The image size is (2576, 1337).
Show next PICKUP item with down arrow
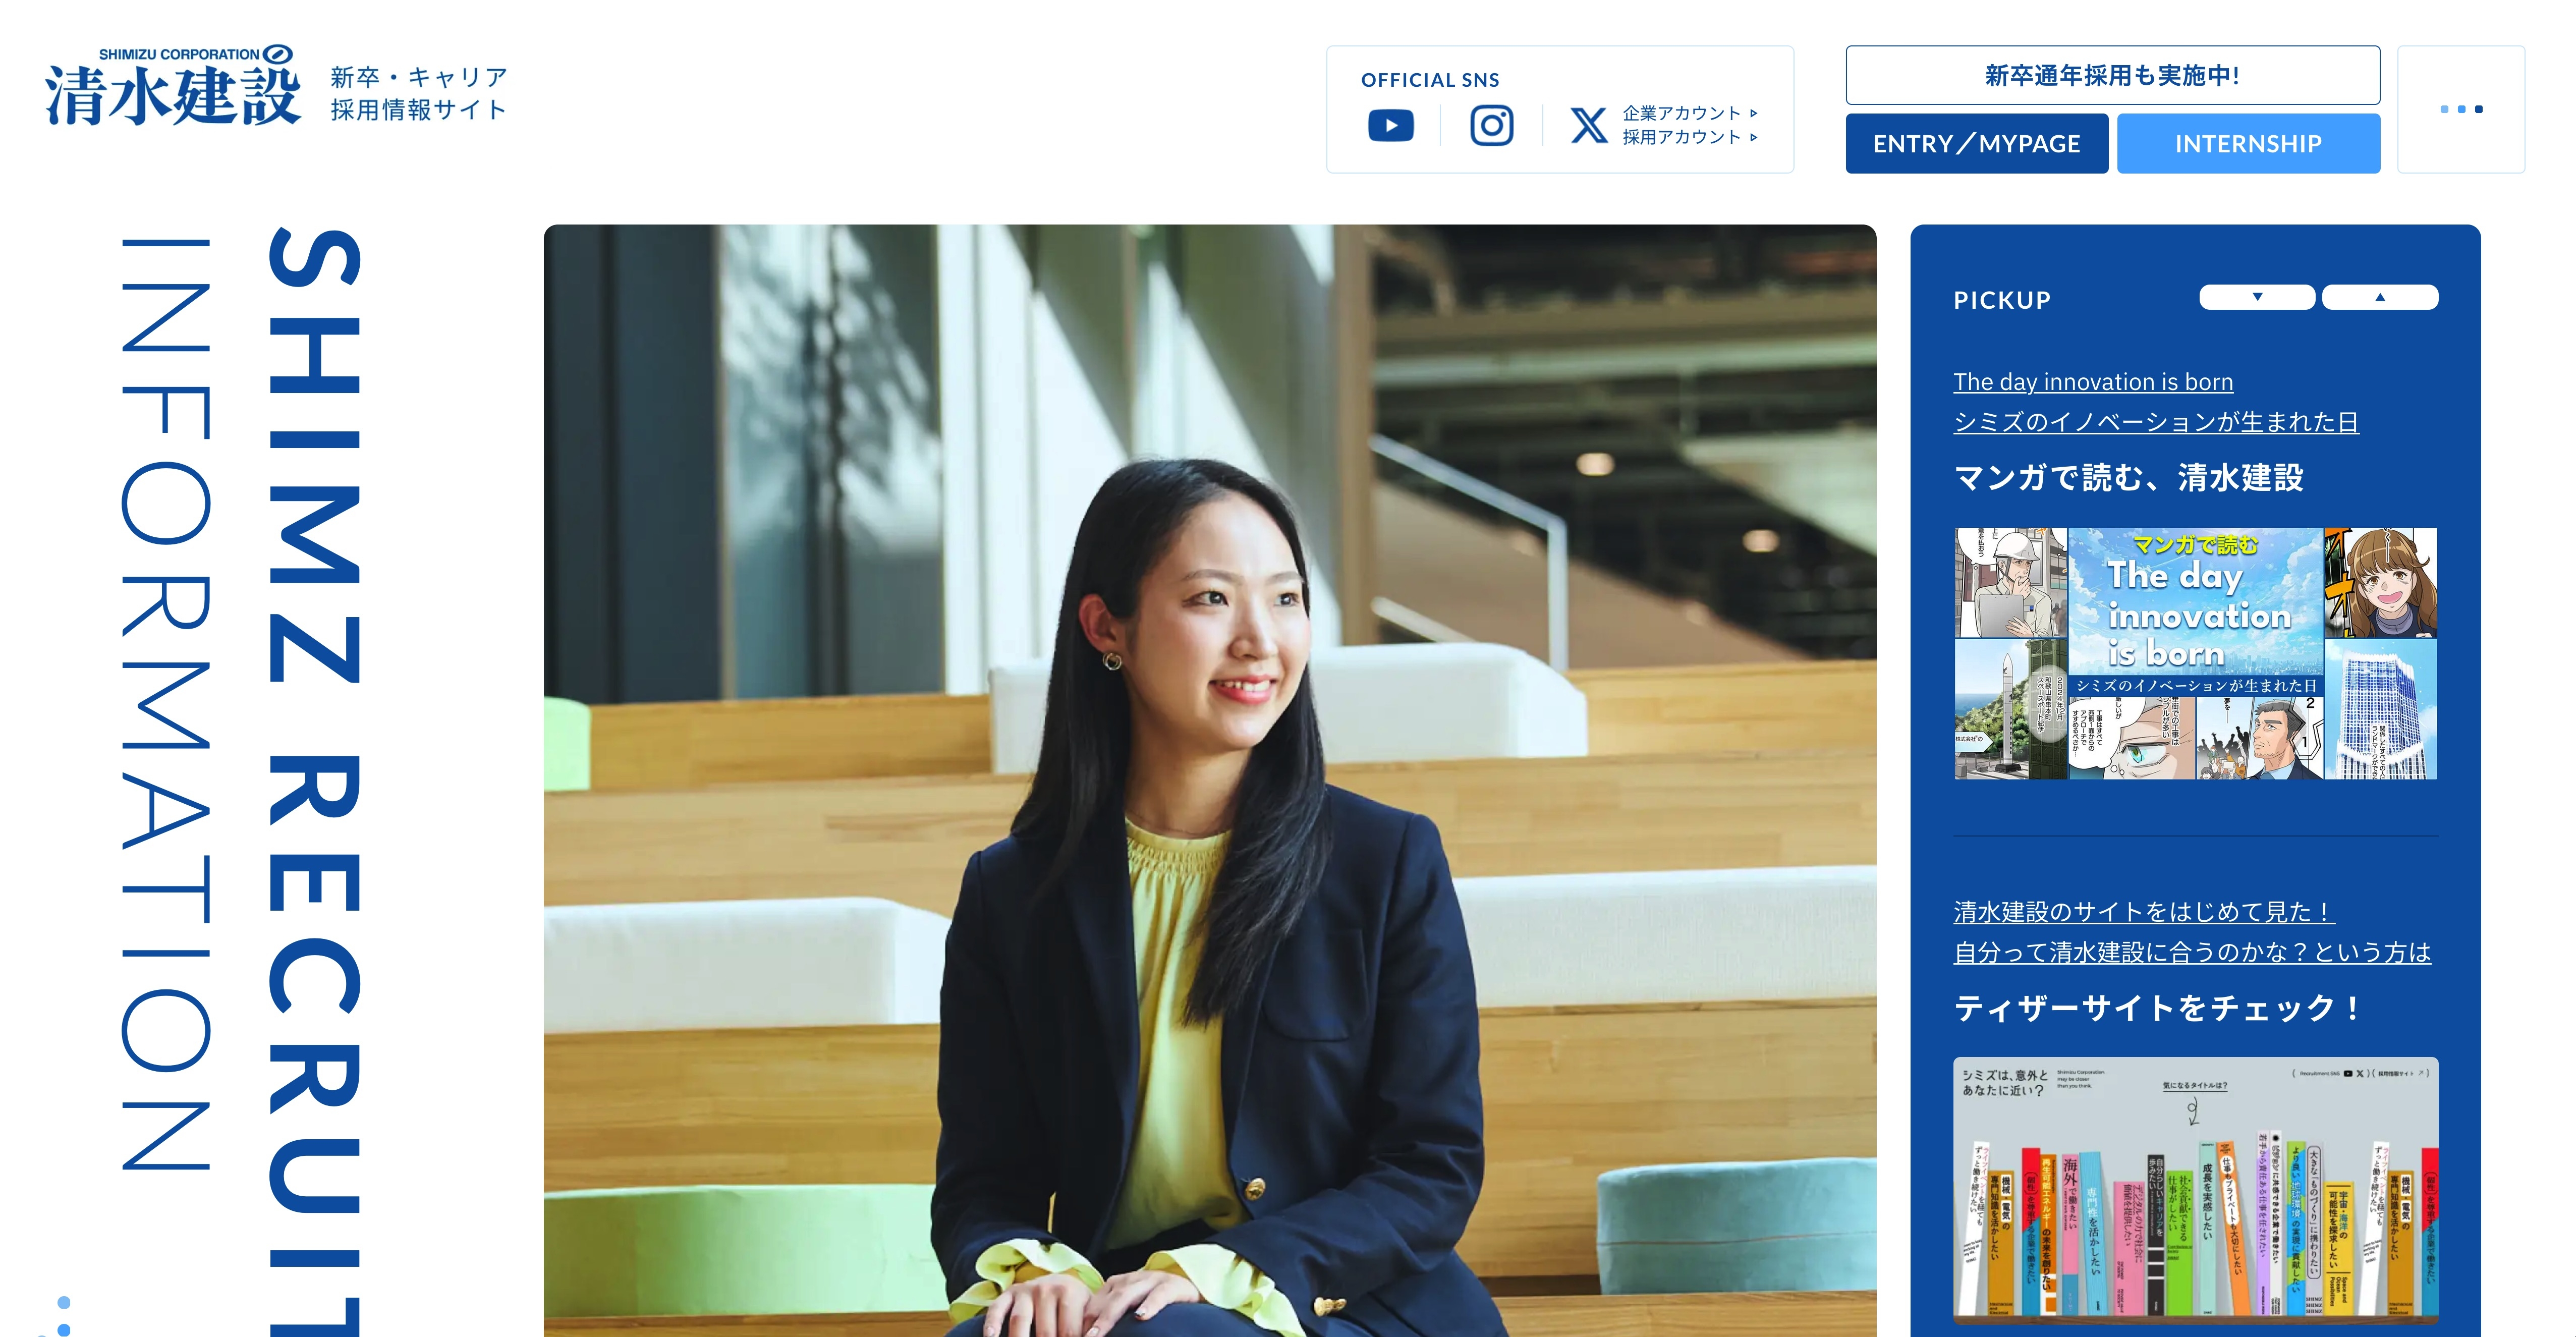tap(2257, 297)
